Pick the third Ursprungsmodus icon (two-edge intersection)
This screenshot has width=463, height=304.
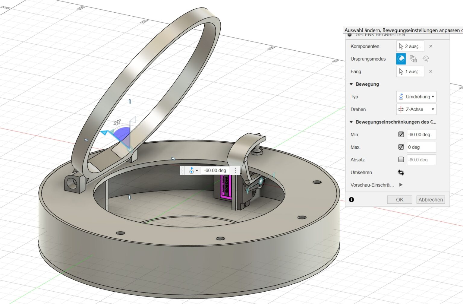tap(425, 59)
